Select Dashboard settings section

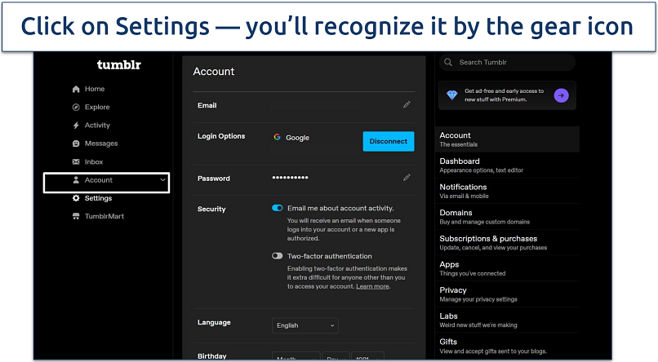507,165
